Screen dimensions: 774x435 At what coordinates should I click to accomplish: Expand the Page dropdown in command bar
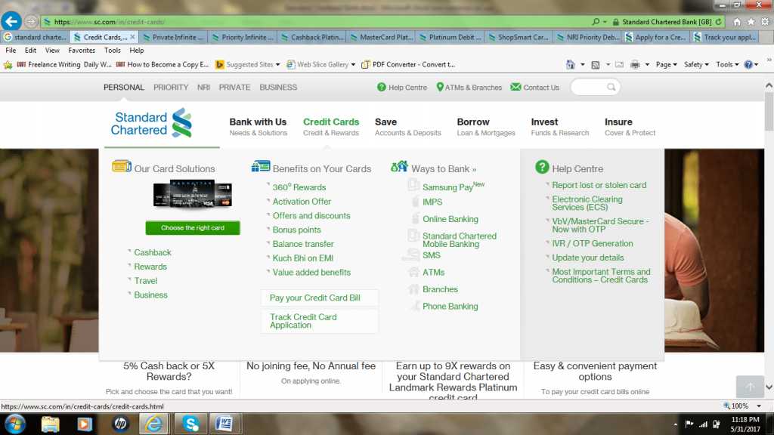(666, 65)
